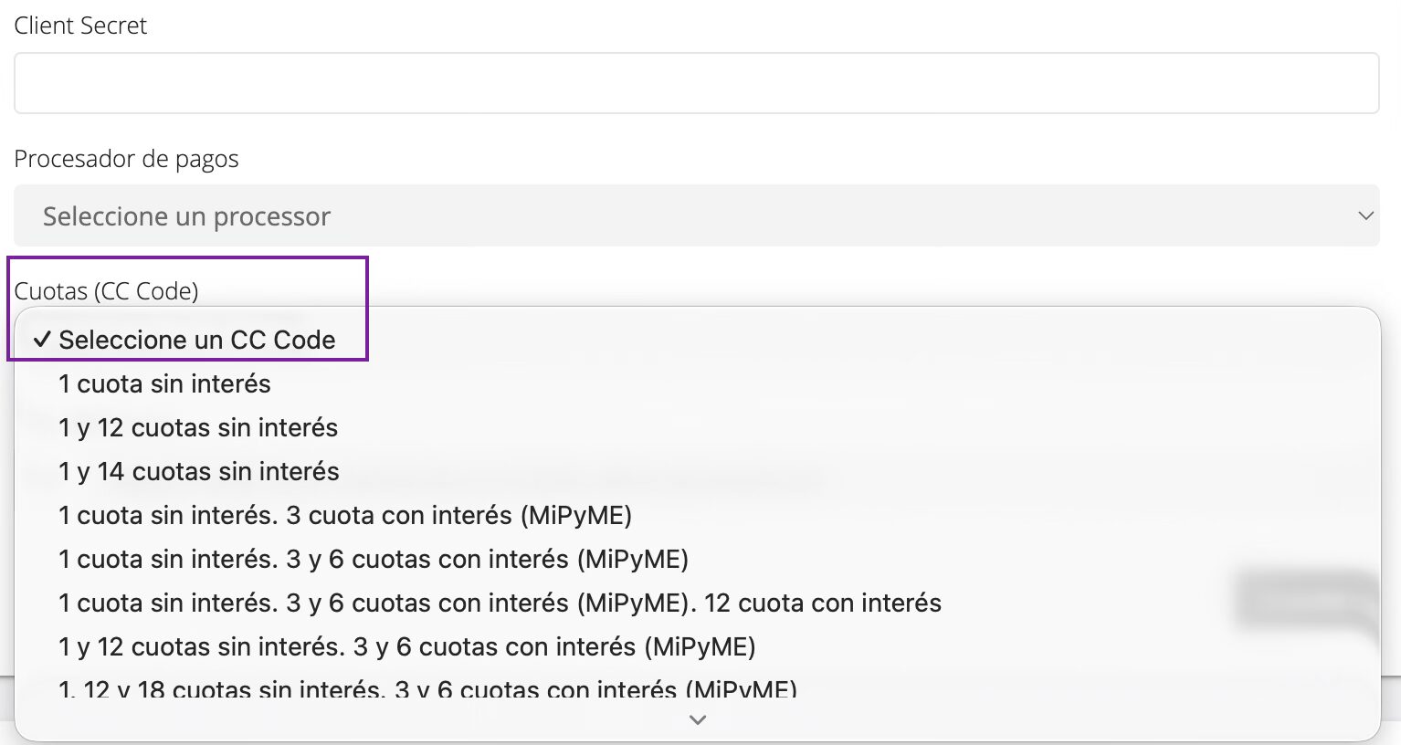Click the 'Client Secret' field label

[x=80, y=26]
